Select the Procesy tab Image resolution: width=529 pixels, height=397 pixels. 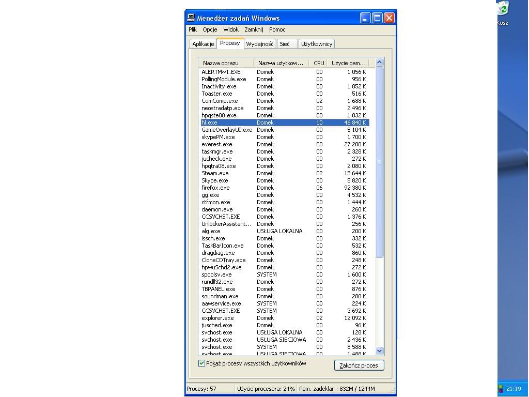tap(230, 43)
